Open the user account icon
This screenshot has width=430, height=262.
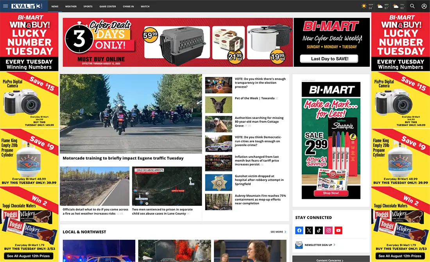(x=424, y=6)
